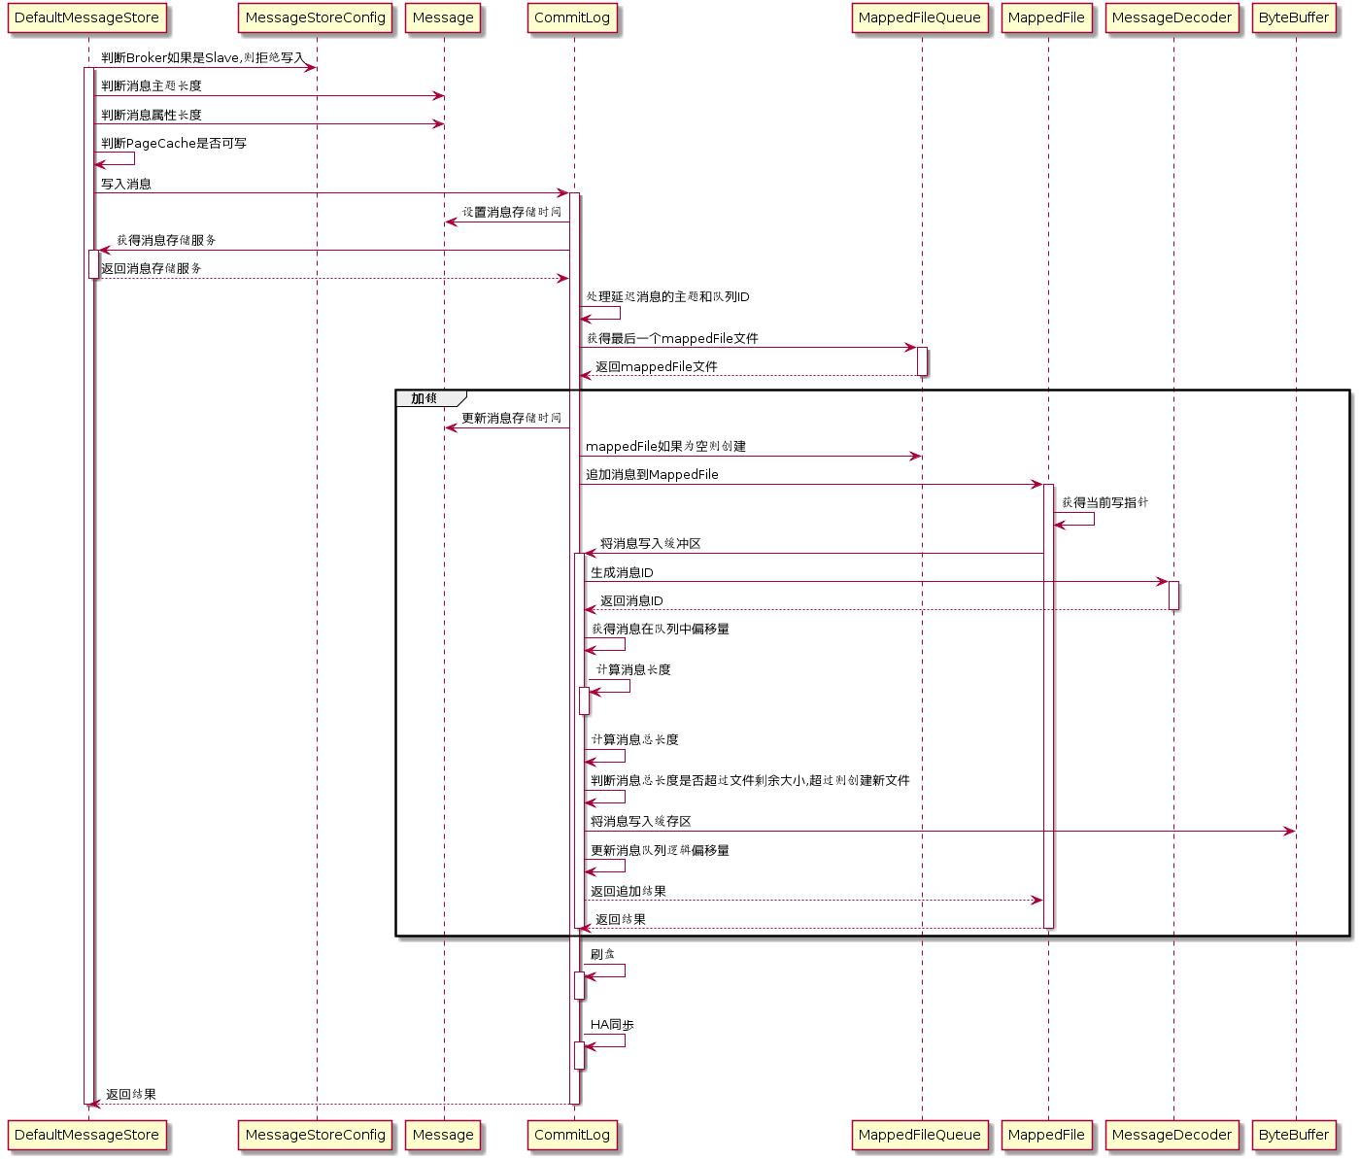The image size is (1359, 1159).
Task: Select the top MappedFileQueue participant box
Action: pos(920,18)
